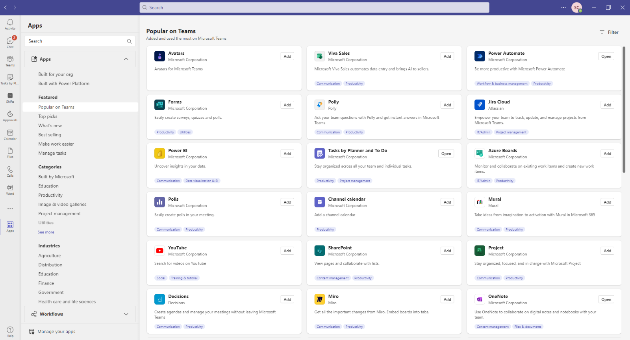Open the Power Automate app
Image resolution: width=630 pixels, height=340 pixels.
click(x=606, y=56)
